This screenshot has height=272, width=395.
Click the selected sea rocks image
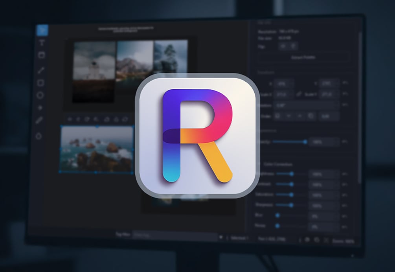pos(96,149)
